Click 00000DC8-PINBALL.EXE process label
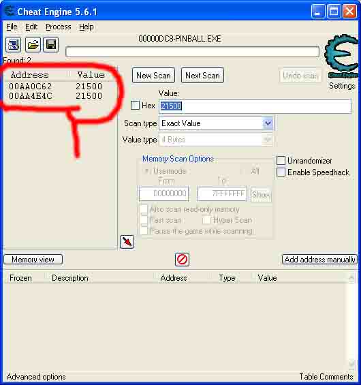The width and height of the screenshot is (361, 385). tap(180, 39)
